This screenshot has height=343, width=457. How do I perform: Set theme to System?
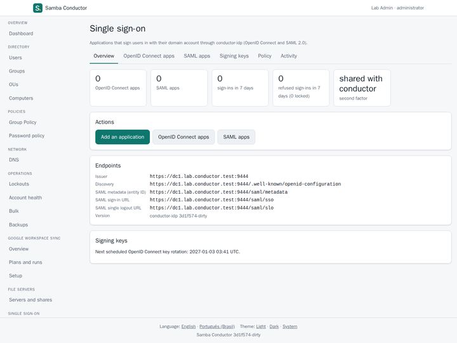[x=289, y=326]
